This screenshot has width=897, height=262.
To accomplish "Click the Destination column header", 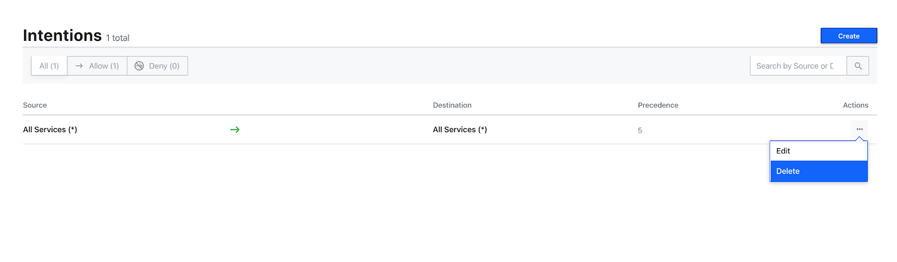I will (x=452, y=105).
